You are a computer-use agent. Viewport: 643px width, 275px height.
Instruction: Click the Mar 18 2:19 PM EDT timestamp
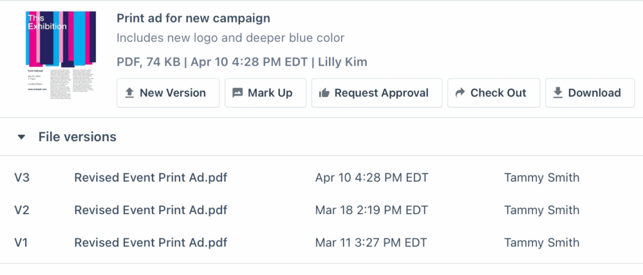click(x=372, y=210)
